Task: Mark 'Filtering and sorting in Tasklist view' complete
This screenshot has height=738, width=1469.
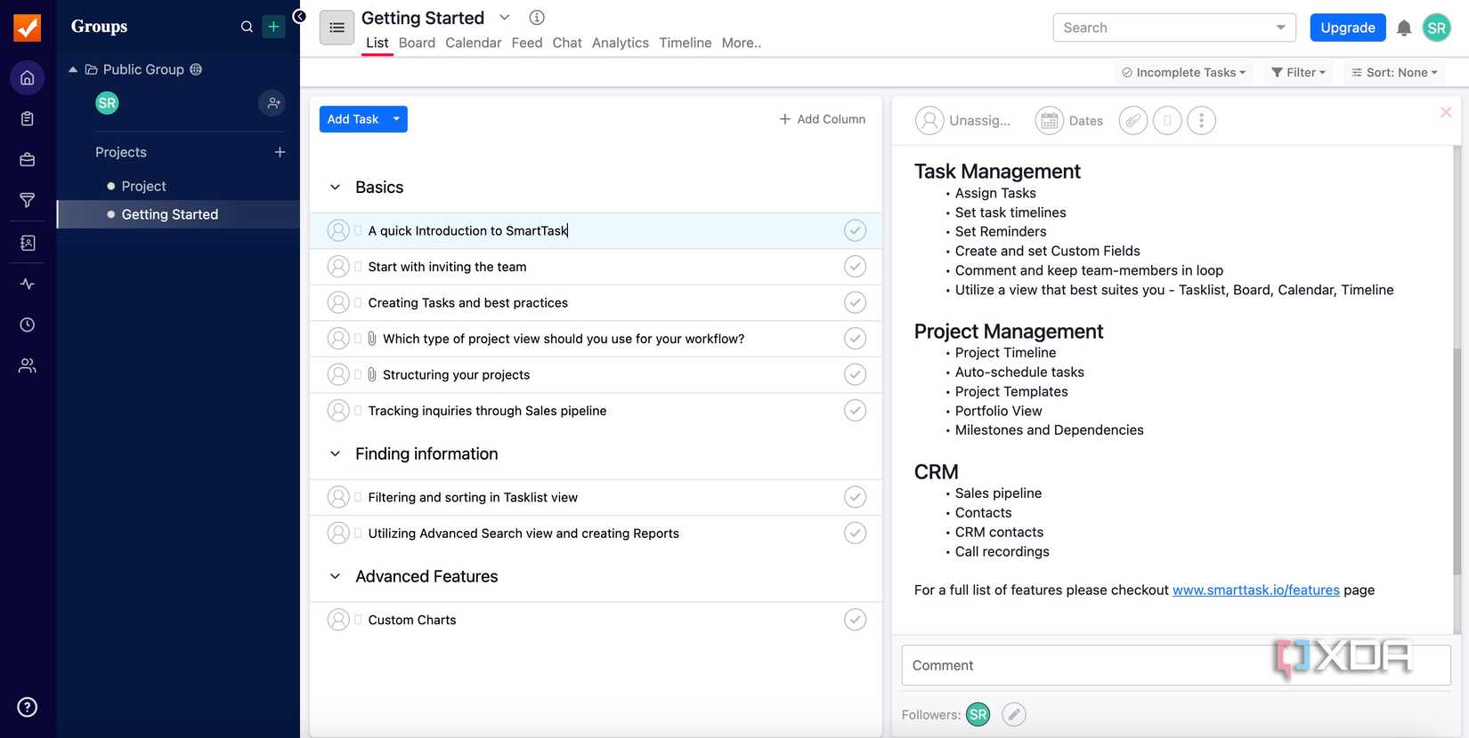Action: click(x=855, y=496)
